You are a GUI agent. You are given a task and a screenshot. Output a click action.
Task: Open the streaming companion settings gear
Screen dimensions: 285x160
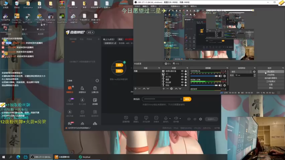tap(201, 119)
